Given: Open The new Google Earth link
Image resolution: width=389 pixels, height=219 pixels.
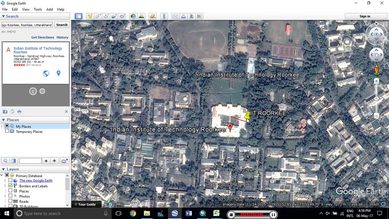Looking at the screenshot, I should click(36, 180).
